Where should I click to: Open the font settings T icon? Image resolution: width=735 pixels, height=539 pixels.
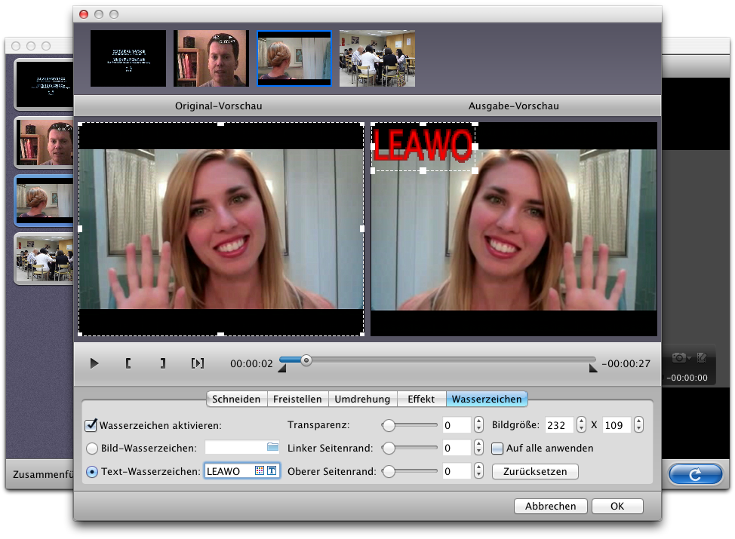pyautogui.click(x=272, y=471)
